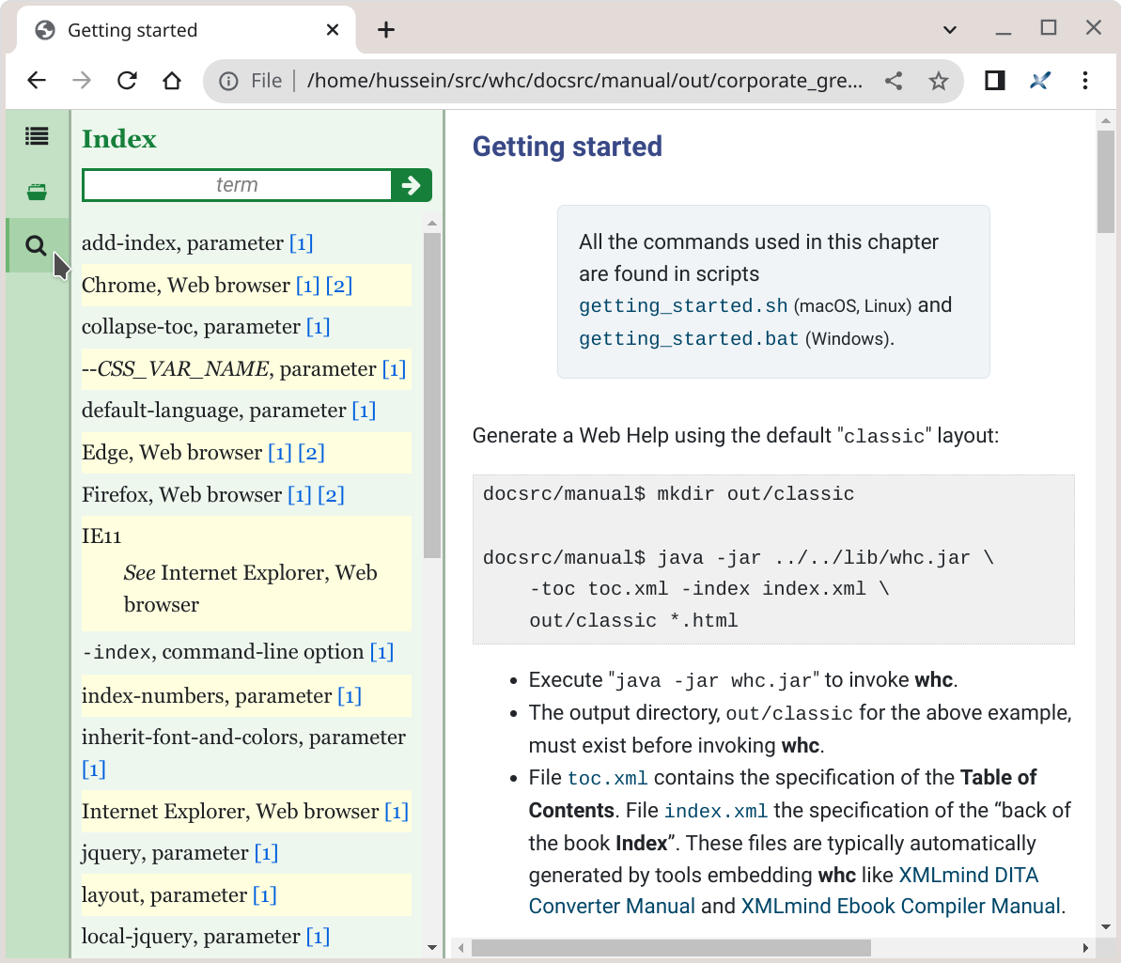This screenshot has width=1121, height=963.
Task: Follow XMLmind Ebook Compiler Manual link
Action: [900, 907]
